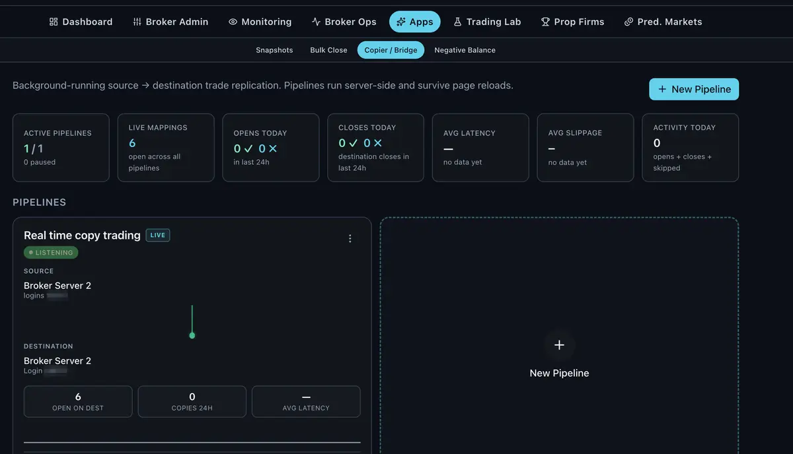Click the PIPELINES section heading
Viewport: 793px width, 454px height.
(40, 203)
